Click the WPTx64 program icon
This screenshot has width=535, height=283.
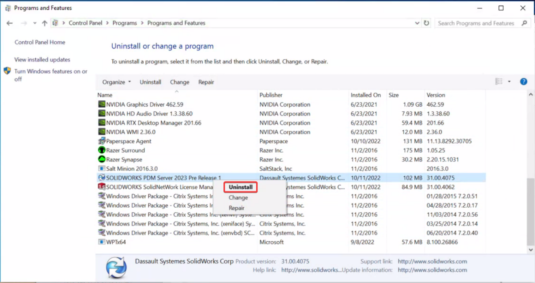click(102, 242)
